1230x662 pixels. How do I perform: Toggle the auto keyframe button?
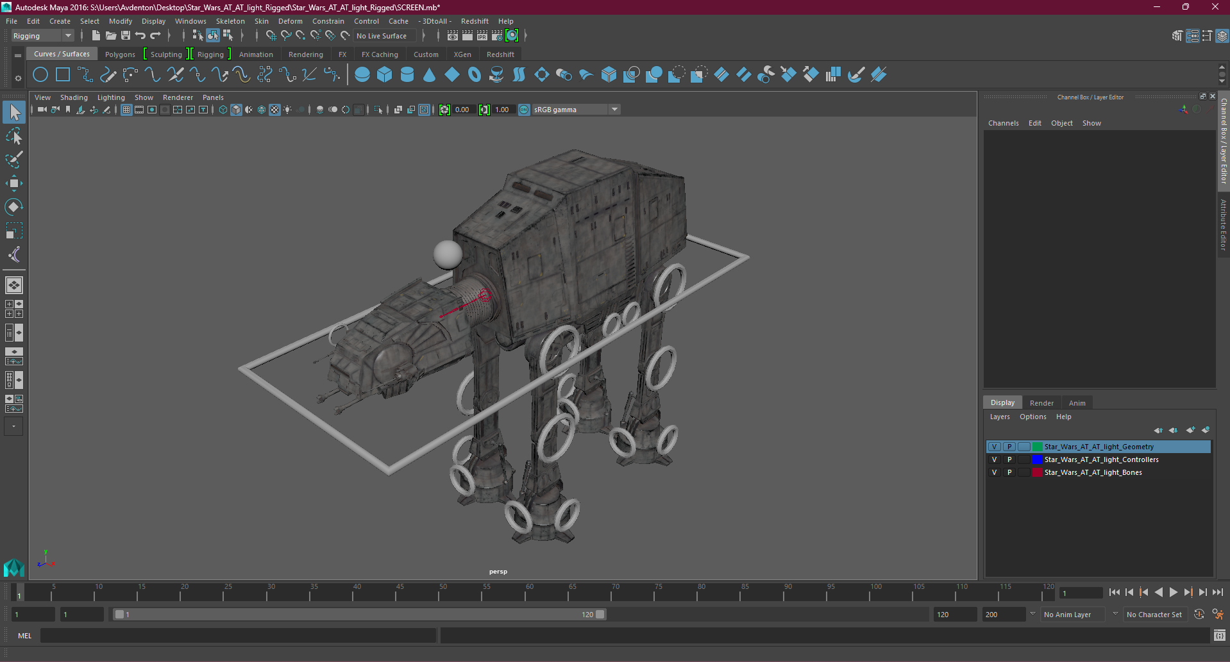coord(1199,615)
